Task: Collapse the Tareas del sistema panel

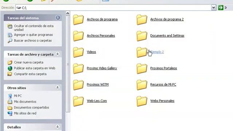Action: (x=58, y=18)
